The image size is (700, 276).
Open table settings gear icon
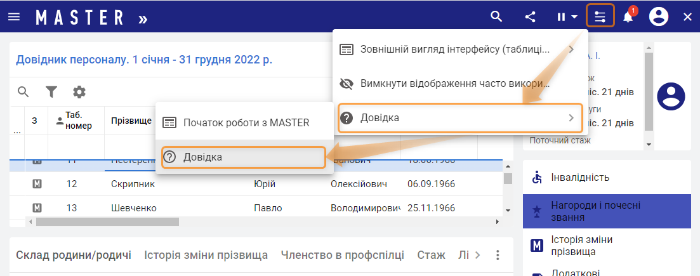pyautogui.click(x=79, y=92)
